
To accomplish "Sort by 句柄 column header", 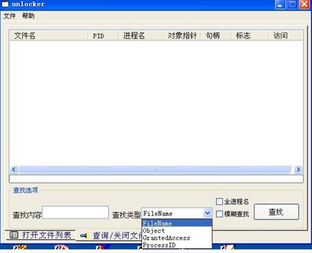I will (x=216, y=36).
